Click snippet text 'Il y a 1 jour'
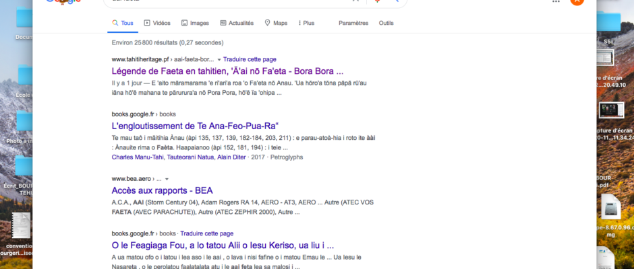This screenshot has width=634, height=269. (x=127, y=83)
